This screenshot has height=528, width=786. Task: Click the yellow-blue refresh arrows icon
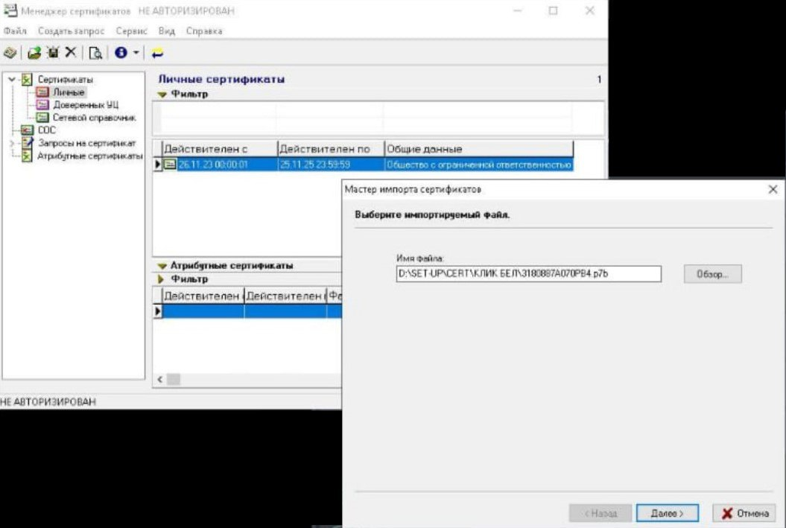157,53
